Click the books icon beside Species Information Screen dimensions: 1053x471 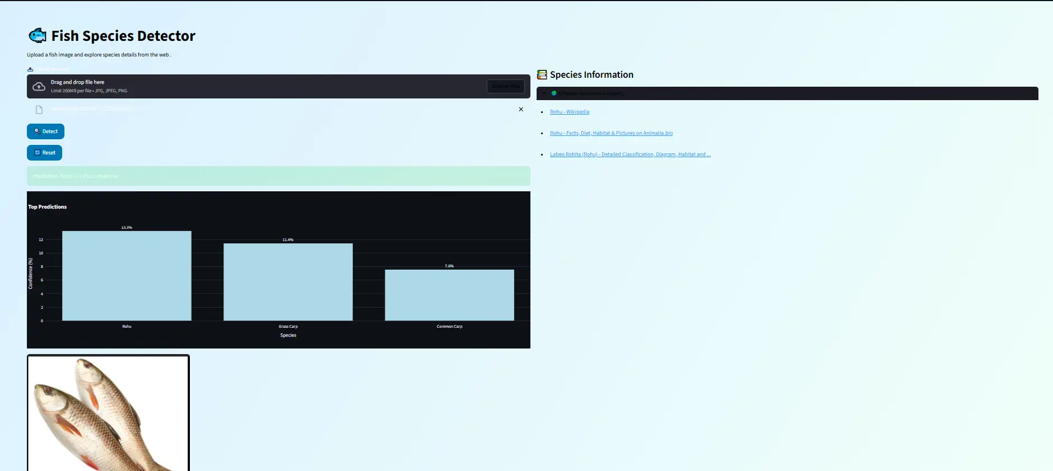point(542,75)
